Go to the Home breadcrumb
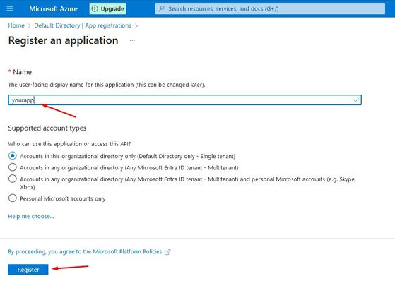Screen dimensions: 395x281 click(16, 25)
